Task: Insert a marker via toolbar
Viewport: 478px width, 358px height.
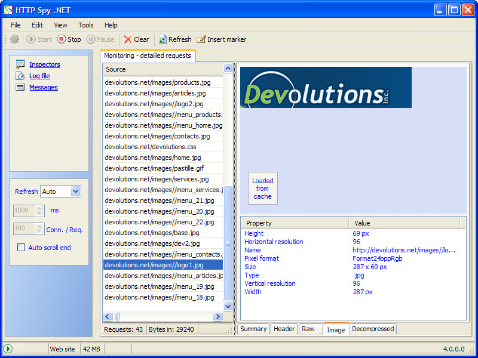Action: tap(222, 39)
